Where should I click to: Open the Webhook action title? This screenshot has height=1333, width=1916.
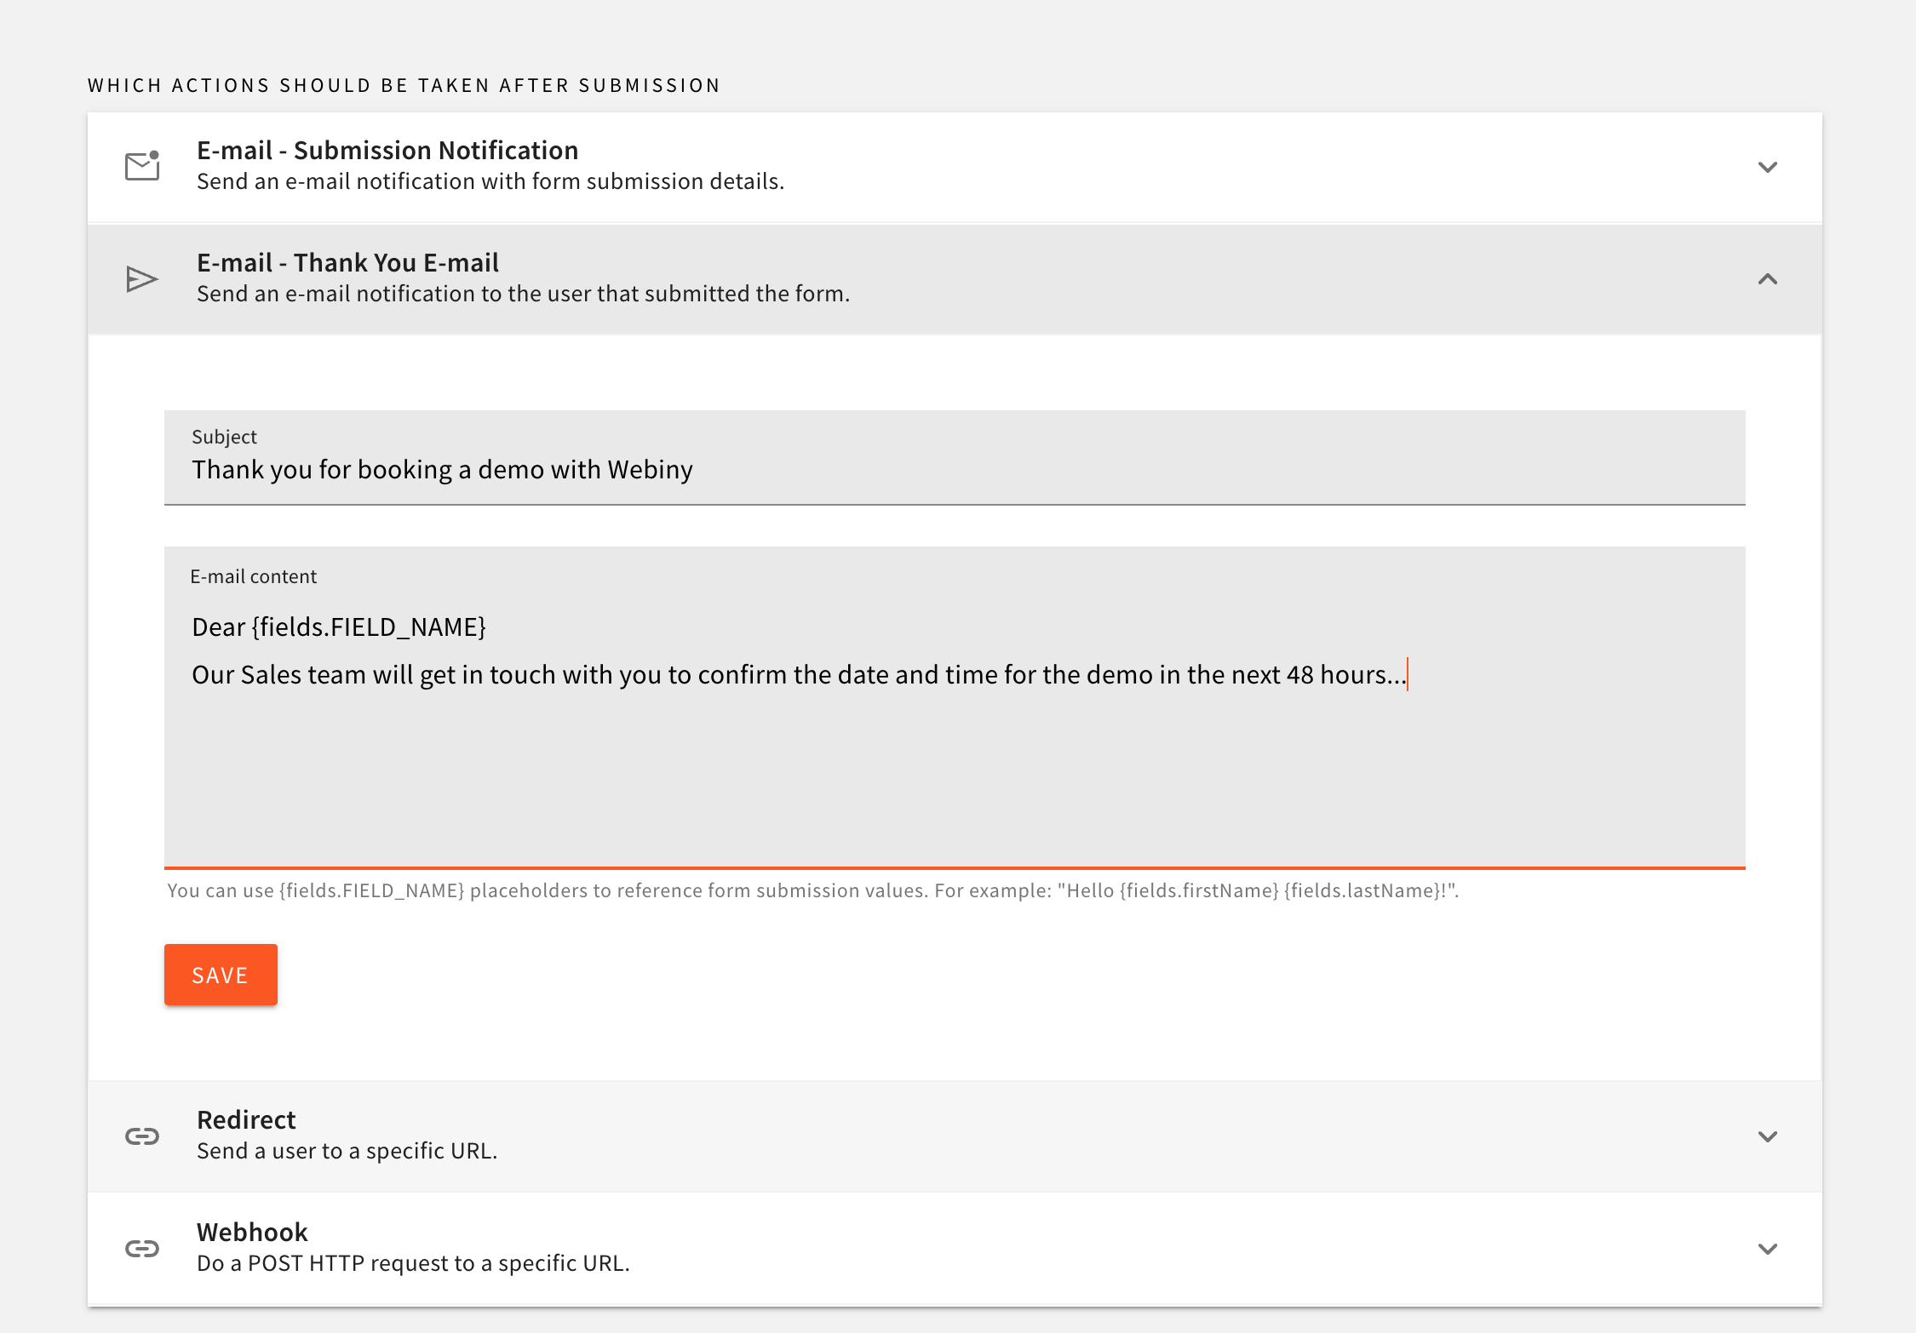[x=252, y=1233]
